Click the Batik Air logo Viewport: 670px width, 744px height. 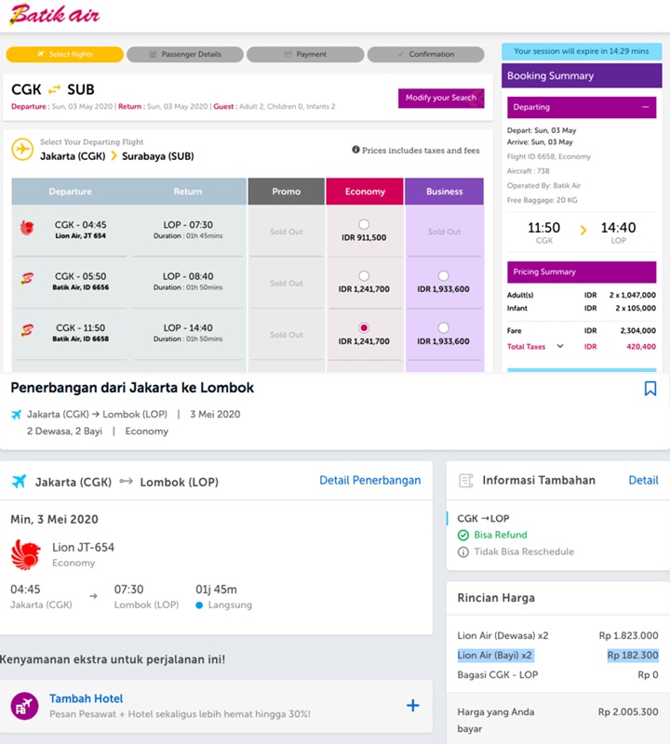tap(55, 14)
